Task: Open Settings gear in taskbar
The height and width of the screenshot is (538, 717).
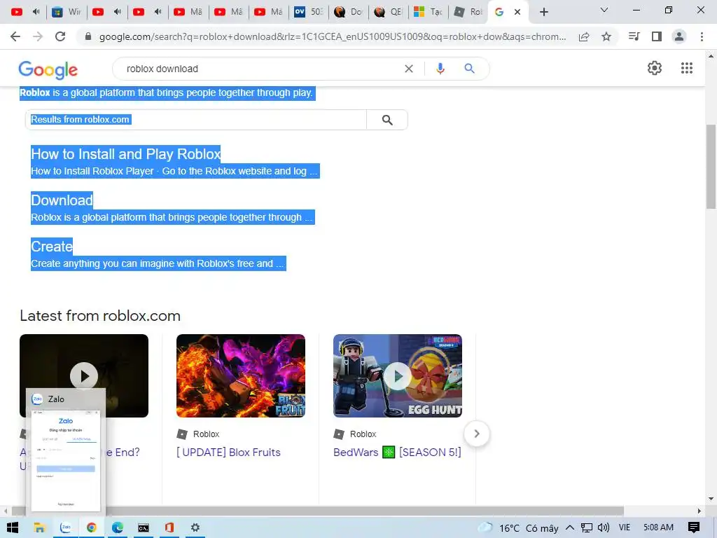Action: [x=195, y=527]
